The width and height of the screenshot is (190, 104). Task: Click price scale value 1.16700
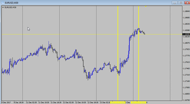pos(186,100)
